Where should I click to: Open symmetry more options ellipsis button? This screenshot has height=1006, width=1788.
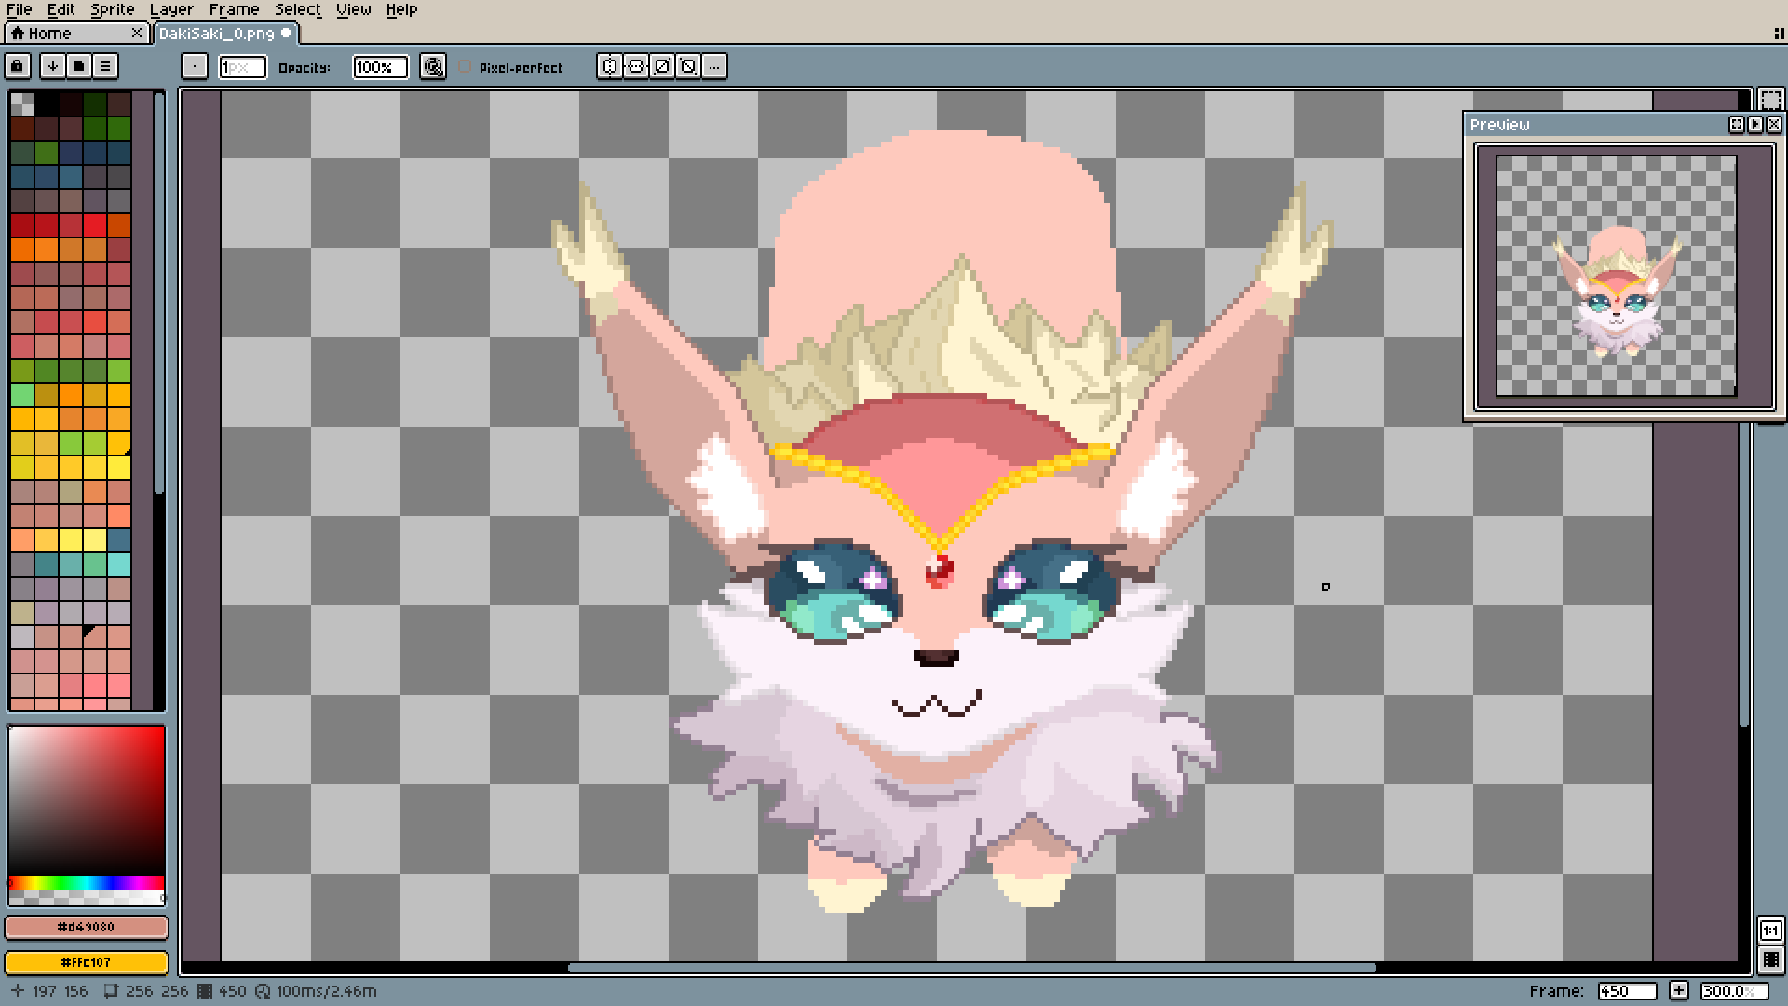click(x=714, y=66)
